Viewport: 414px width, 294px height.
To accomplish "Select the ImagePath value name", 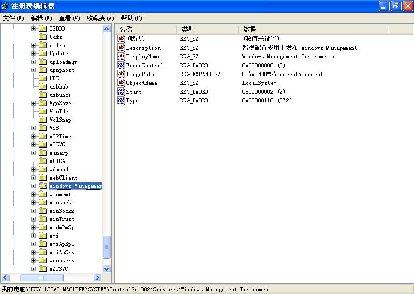I will pyautogui.click(x=140, y=74).
